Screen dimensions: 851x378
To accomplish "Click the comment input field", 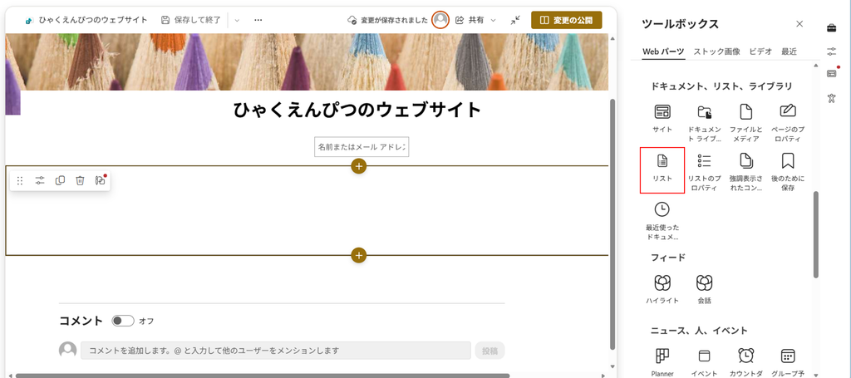I will (x=276, y=351).
